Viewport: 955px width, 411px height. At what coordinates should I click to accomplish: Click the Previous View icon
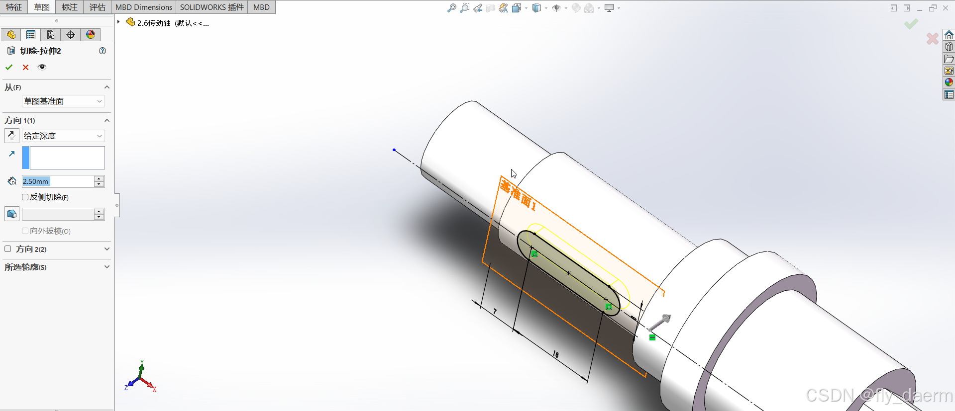pos(478,8)
